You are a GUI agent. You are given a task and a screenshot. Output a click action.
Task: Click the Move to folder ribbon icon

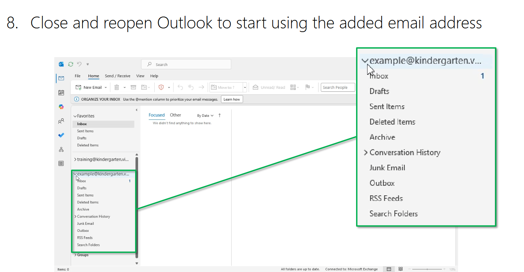coord(144,87)
